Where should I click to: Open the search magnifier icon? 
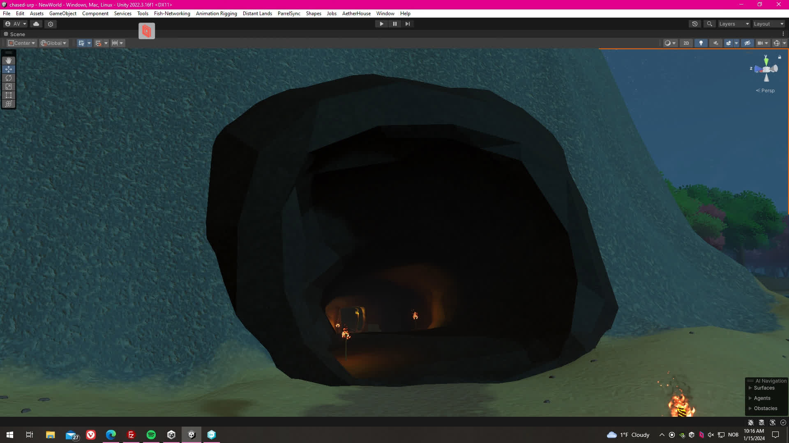pyautogui.click(x=709, y=24)
